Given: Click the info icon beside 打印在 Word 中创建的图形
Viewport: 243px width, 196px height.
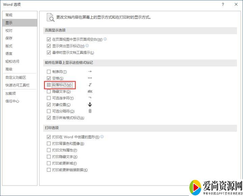Looking at the screenshot, I should tap(102, 137).
